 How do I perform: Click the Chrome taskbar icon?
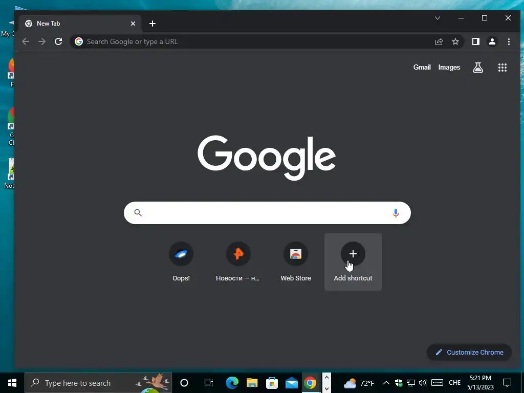click(310, 383)
